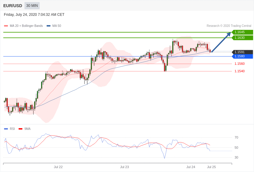Click the Friday, July 24, 2020 timestamp text
Image resolution: width=254 pixels, height=172 pixels.
[34, 15]
